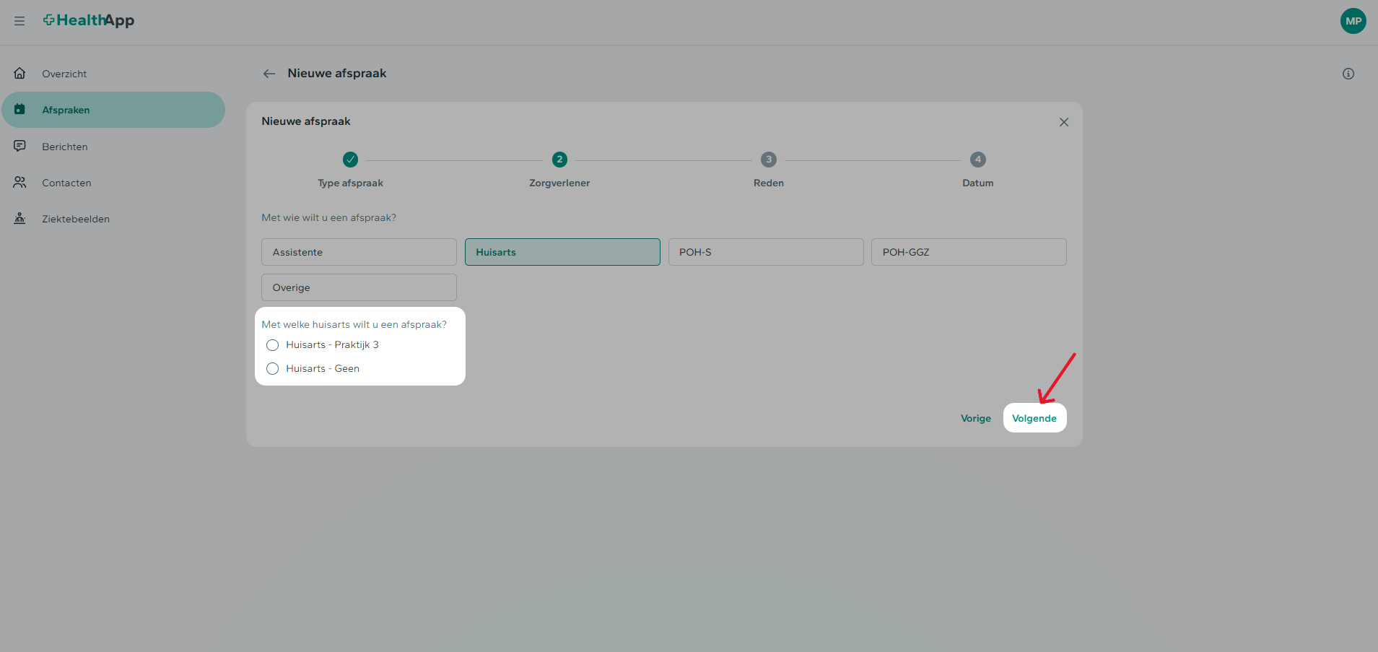Click the Reden step label
Screen dimensions: 1378x652
point(769,183)
